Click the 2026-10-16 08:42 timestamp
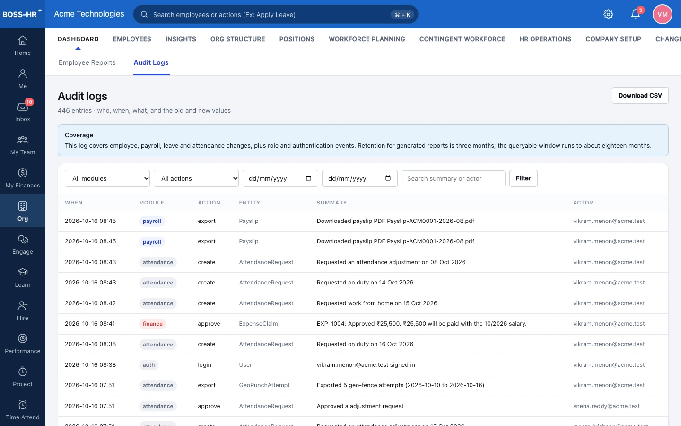The image size is (681, 426). [x=90, y=303]
